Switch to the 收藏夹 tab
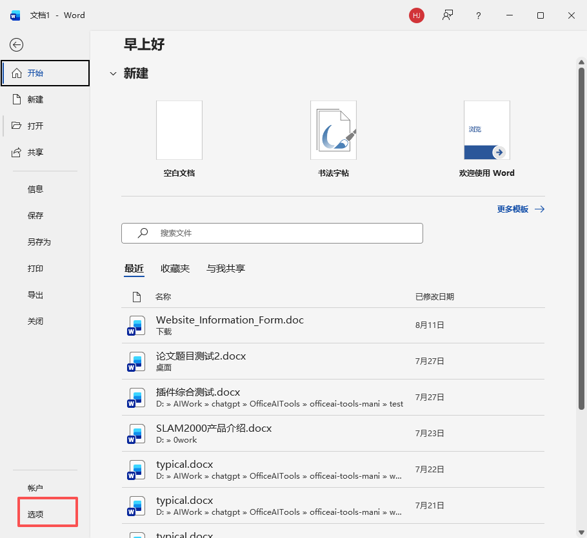Screen dimensions: 587x538 coord(175,269)
